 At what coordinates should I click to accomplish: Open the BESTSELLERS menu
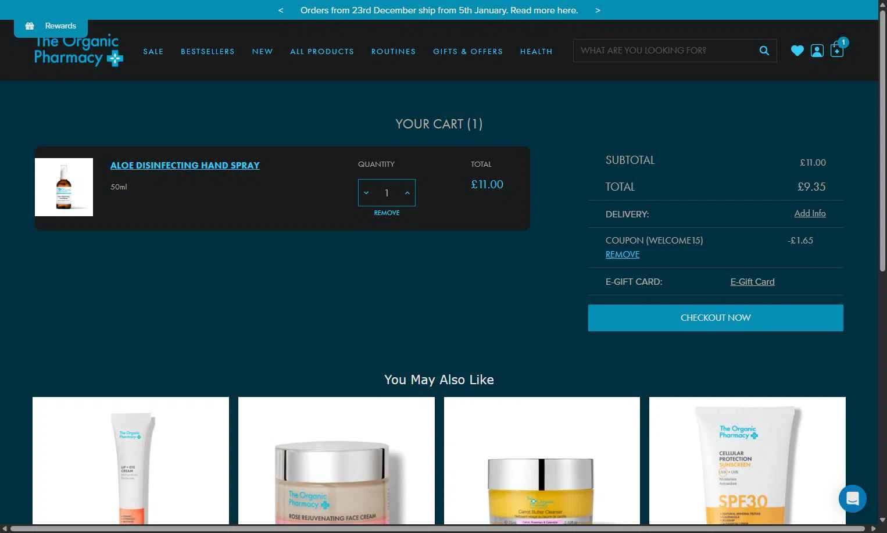(208, 51)
